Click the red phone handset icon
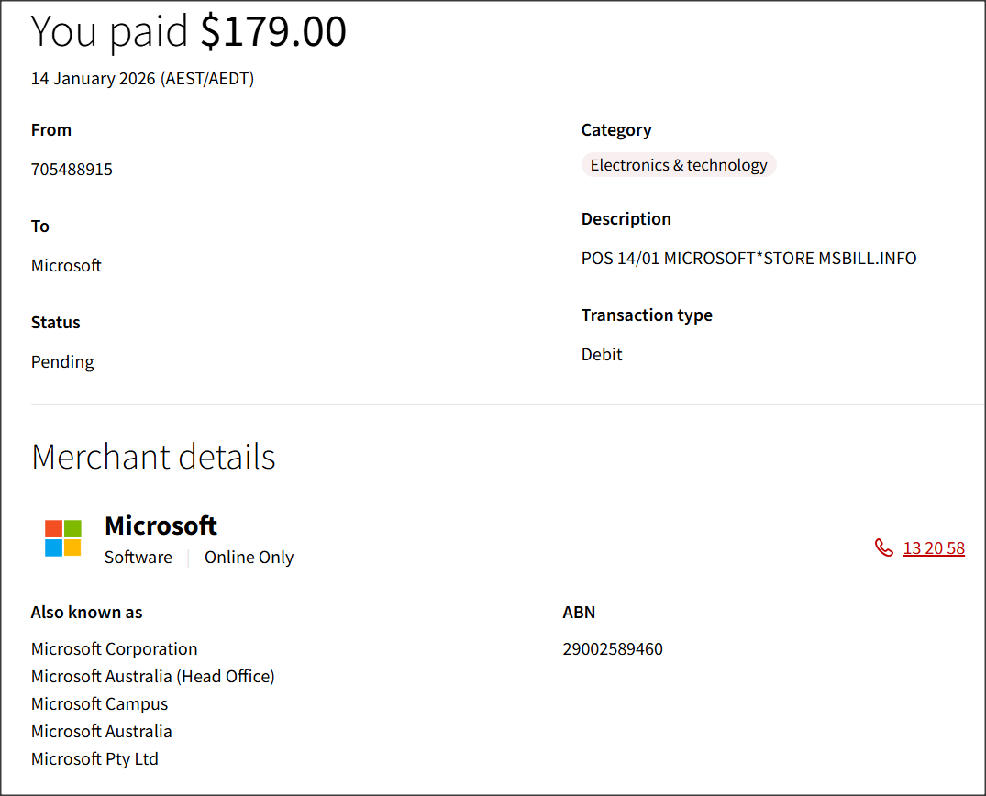Screen dimensions: 986x796 [883, 548]
